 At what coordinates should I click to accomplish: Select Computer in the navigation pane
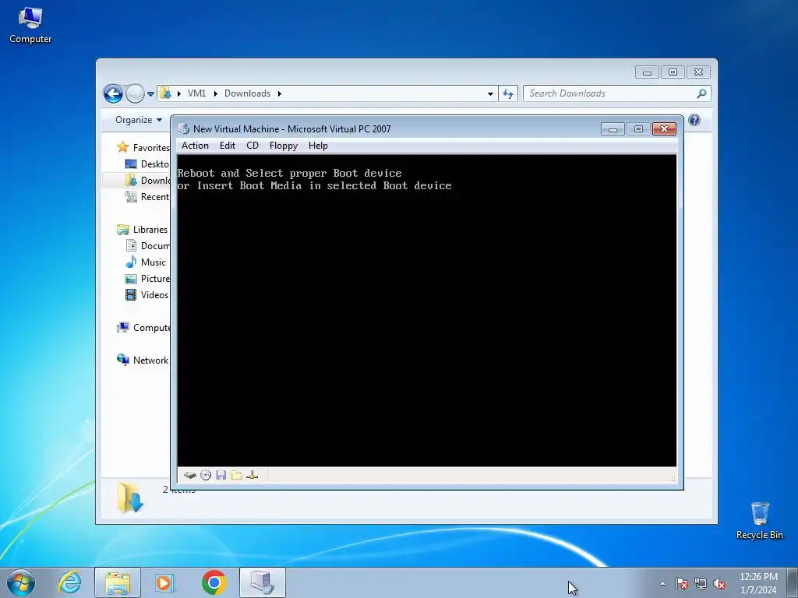[143, 328]
